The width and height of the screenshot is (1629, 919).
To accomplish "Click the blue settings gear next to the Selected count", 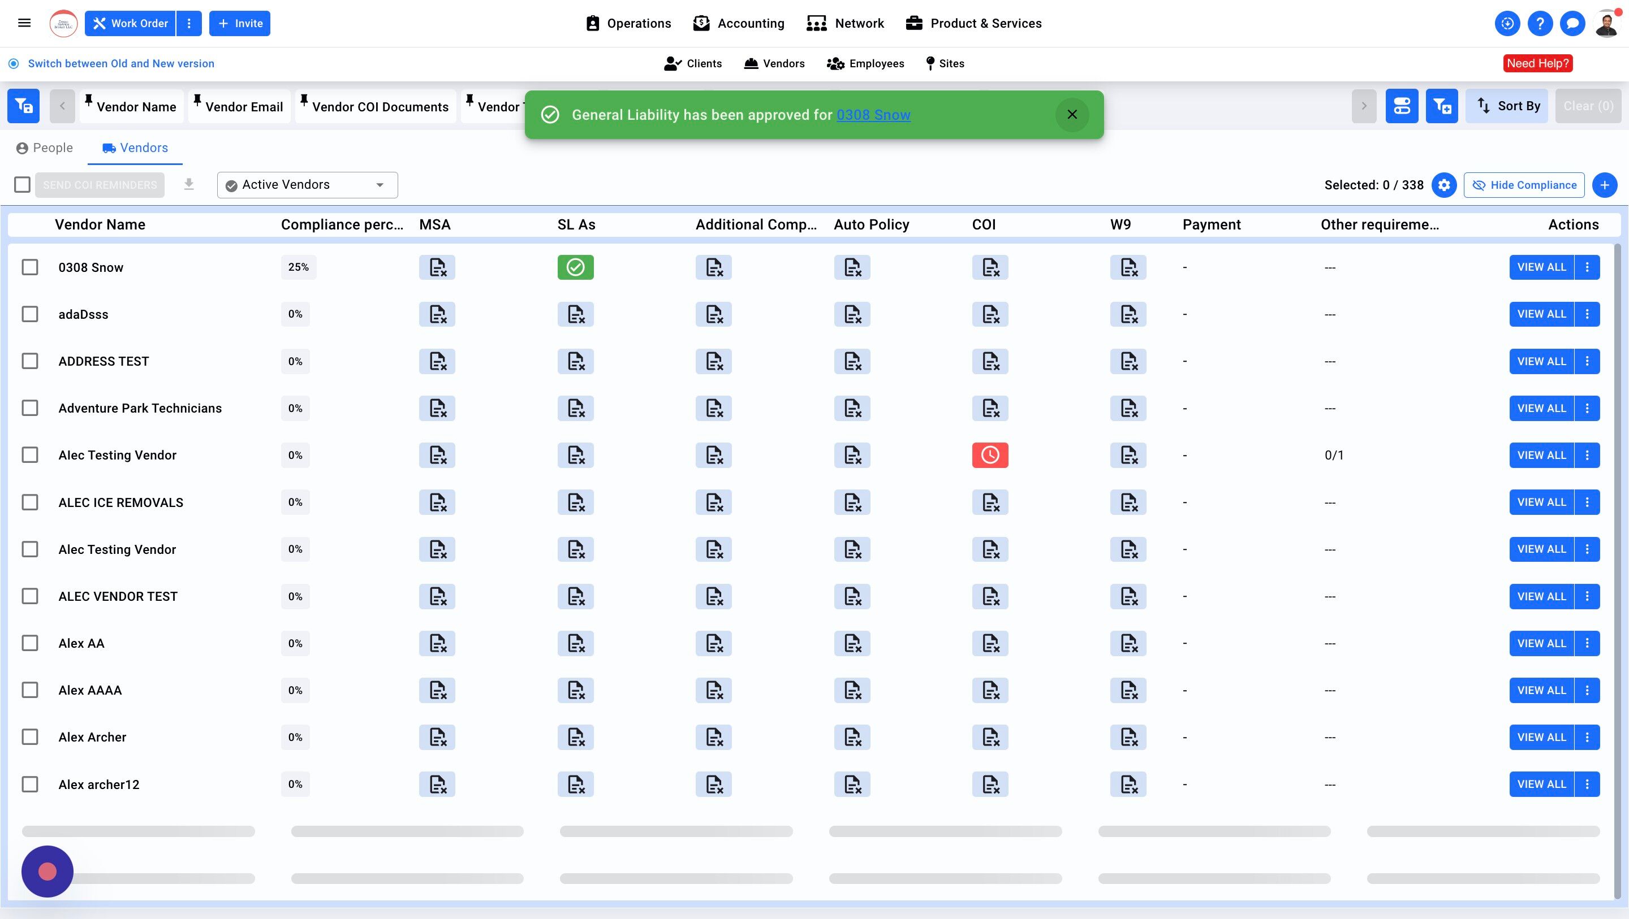I will point(1443,185).
